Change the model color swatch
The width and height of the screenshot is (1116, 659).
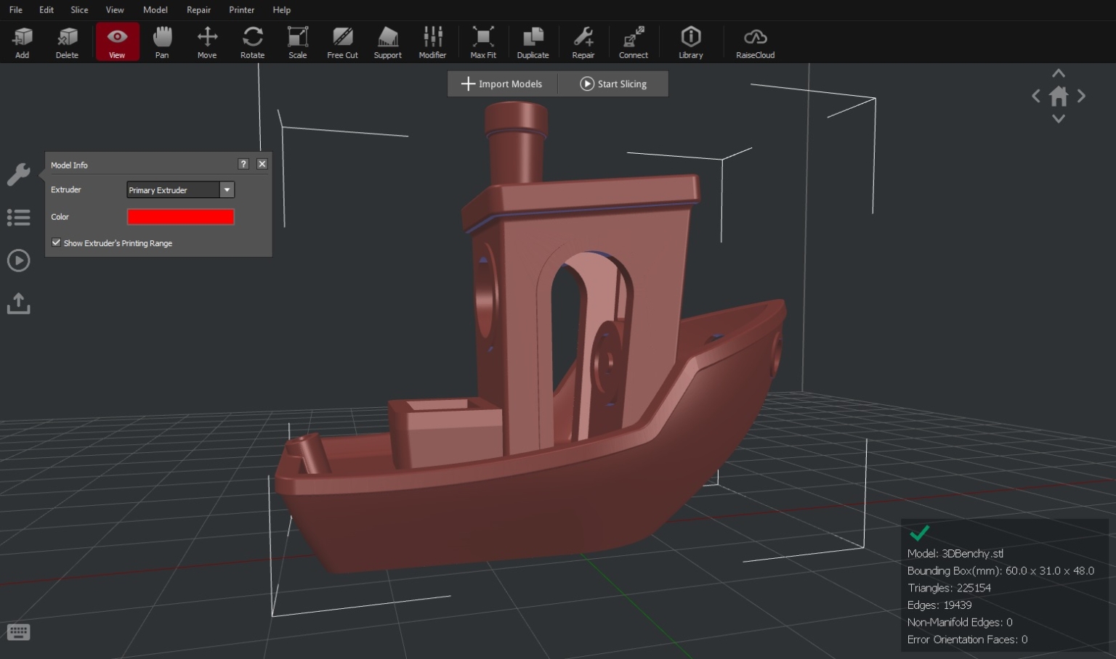[x=180, y=216]
